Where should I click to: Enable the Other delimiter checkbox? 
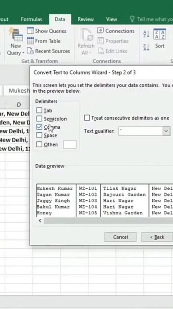(x=39, y=144)
